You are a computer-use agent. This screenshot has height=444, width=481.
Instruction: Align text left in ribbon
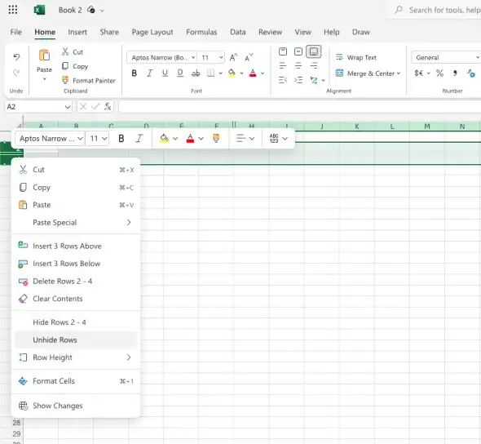(283, 65)
